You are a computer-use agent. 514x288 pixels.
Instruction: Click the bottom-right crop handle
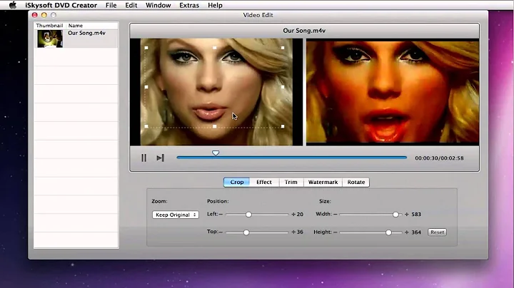pos(283,126)
